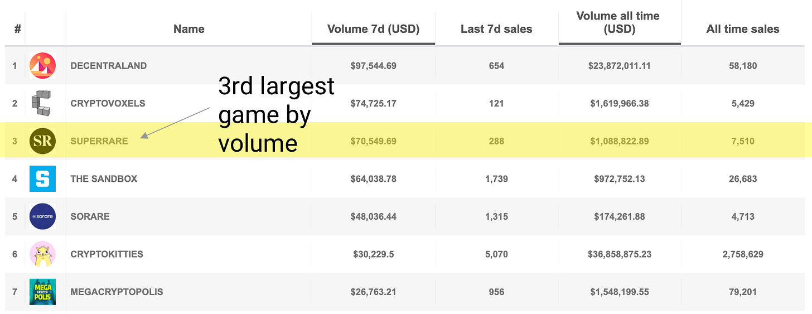
Task: Open the Sorare dark blue logo
Action: (x=42, y=216)
